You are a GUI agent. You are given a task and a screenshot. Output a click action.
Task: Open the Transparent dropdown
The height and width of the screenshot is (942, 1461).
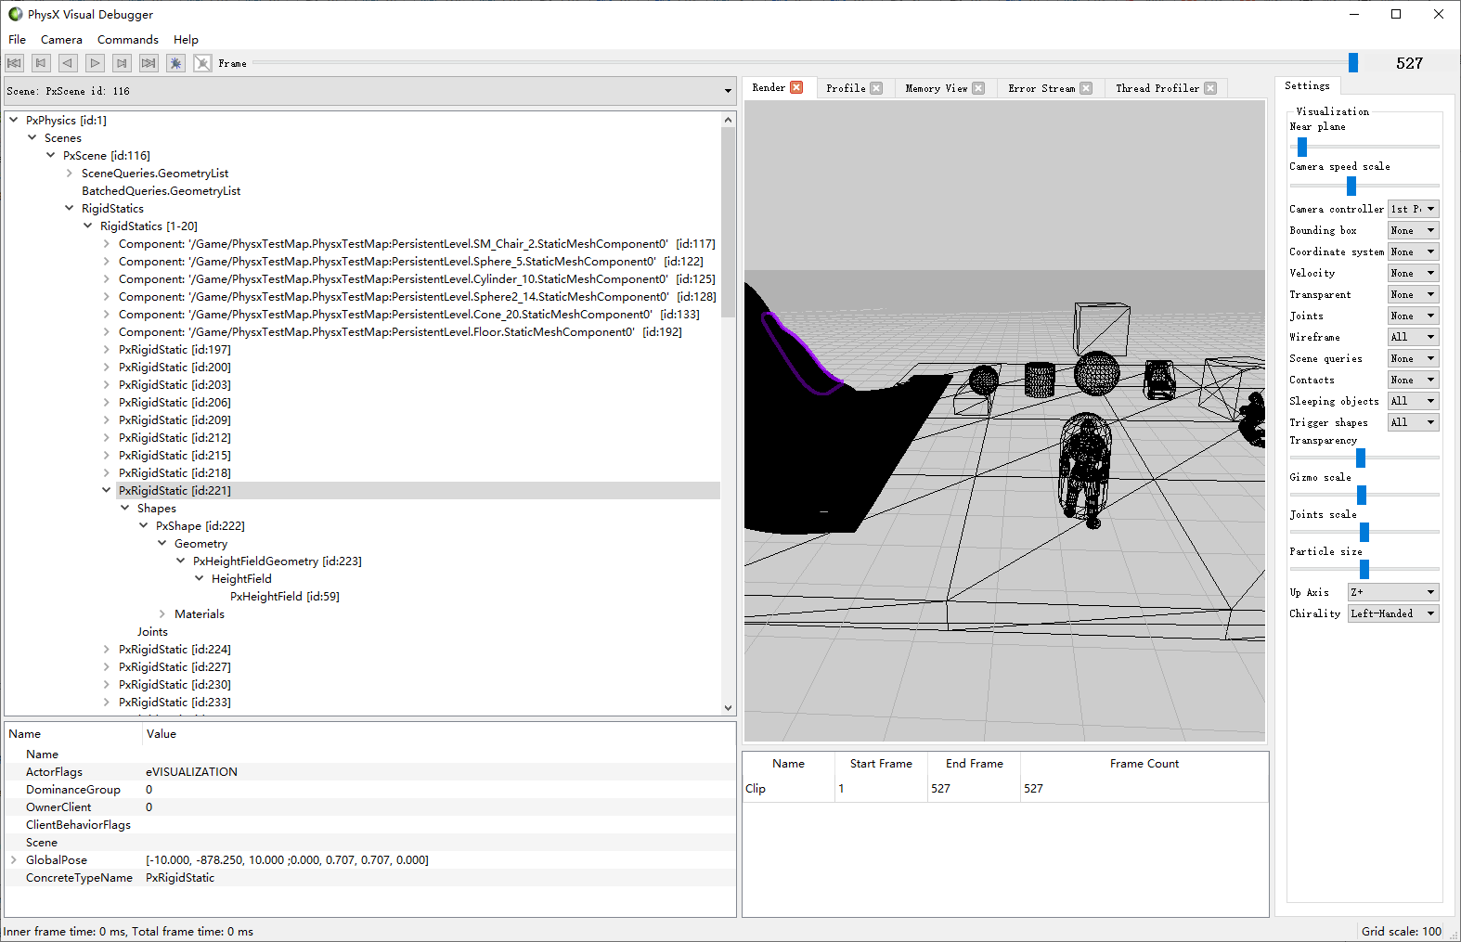tap(1413, 294)
